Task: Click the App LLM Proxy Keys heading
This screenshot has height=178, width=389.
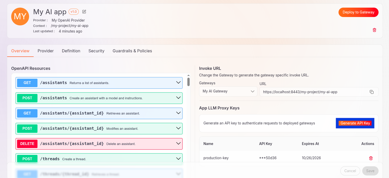Action: click(x=219, y=108)
